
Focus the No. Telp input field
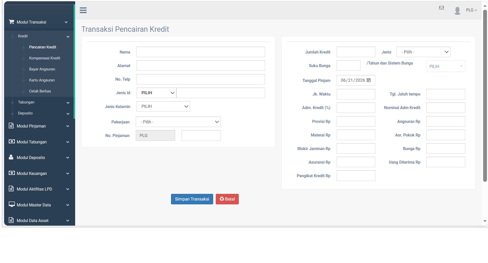(201, 79)
